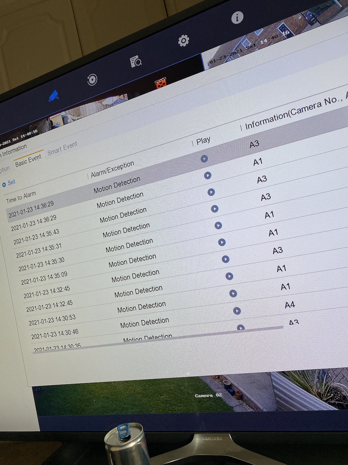348x465 pixels.
Task: Play the 14:30:46 event from camera A4
Action: click(237, 311)
